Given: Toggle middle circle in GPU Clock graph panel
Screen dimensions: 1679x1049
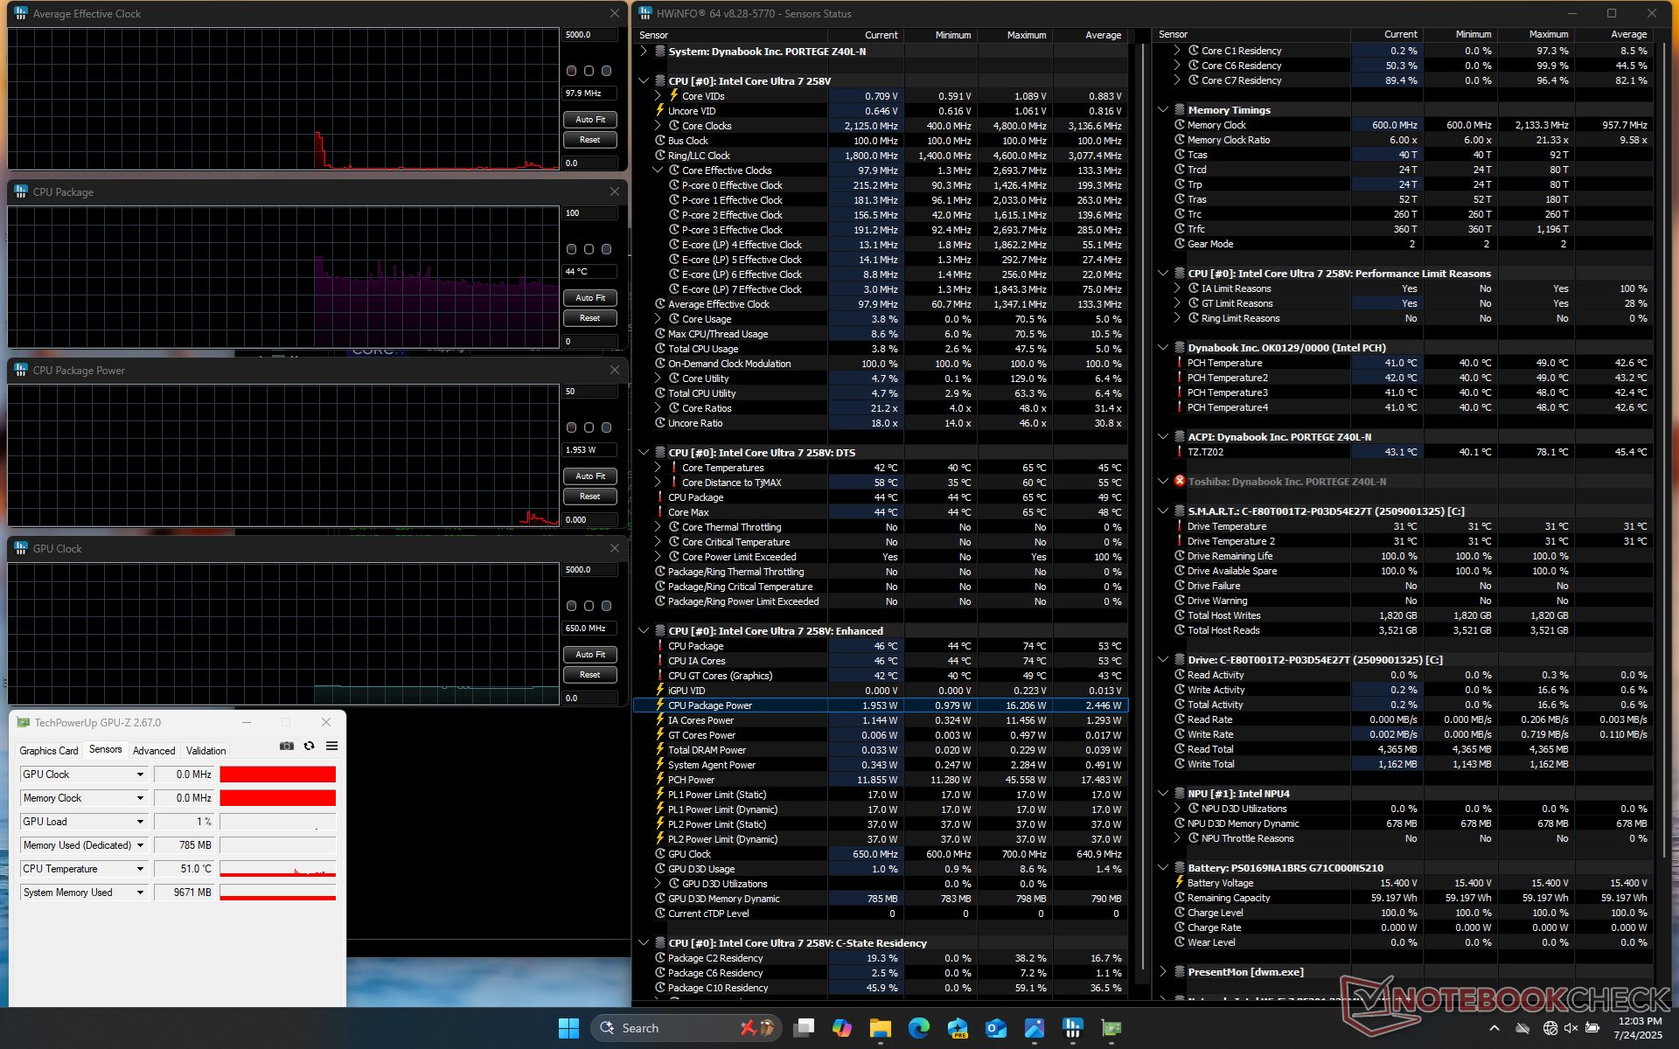Looking at the screenshot, I should [x=589, y=606].
